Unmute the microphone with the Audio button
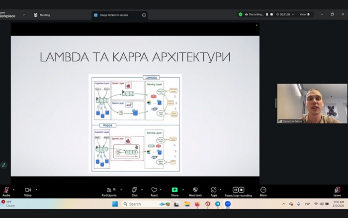The height and width of the screenshot is (218, 348). pos(6,190)
